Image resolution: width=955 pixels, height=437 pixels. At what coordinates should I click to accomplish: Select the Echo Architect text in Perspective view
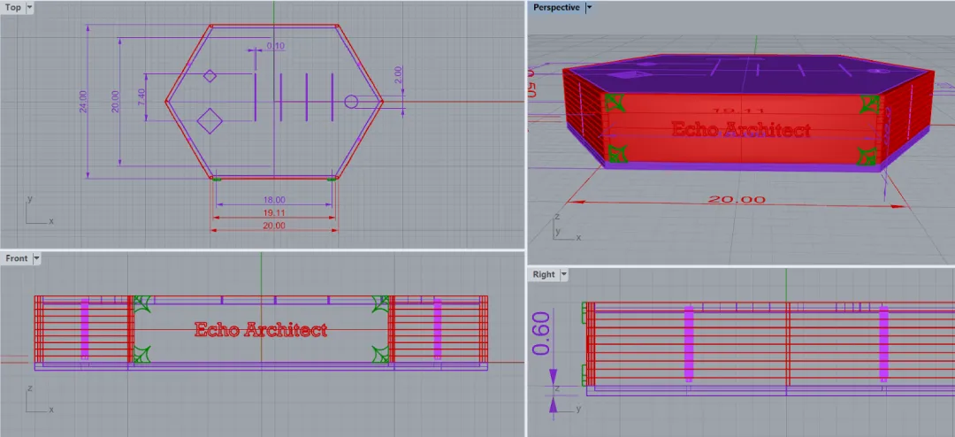coord(741,130)
